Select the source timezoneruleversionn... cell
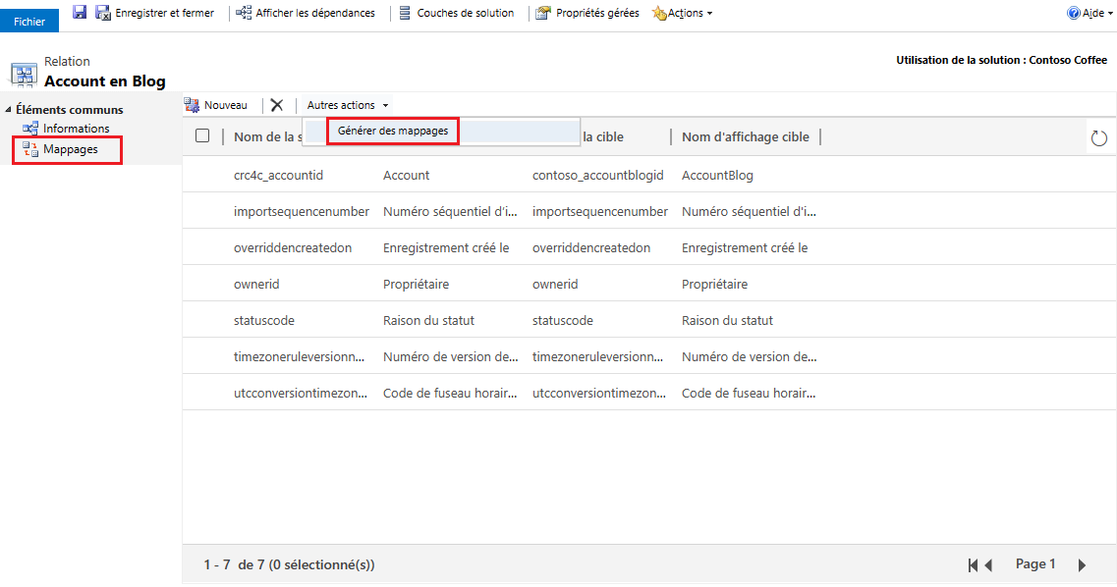 [x=300, y=357]
